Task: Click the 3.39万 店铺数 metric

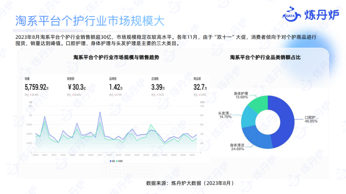Action: pos(158,87)
